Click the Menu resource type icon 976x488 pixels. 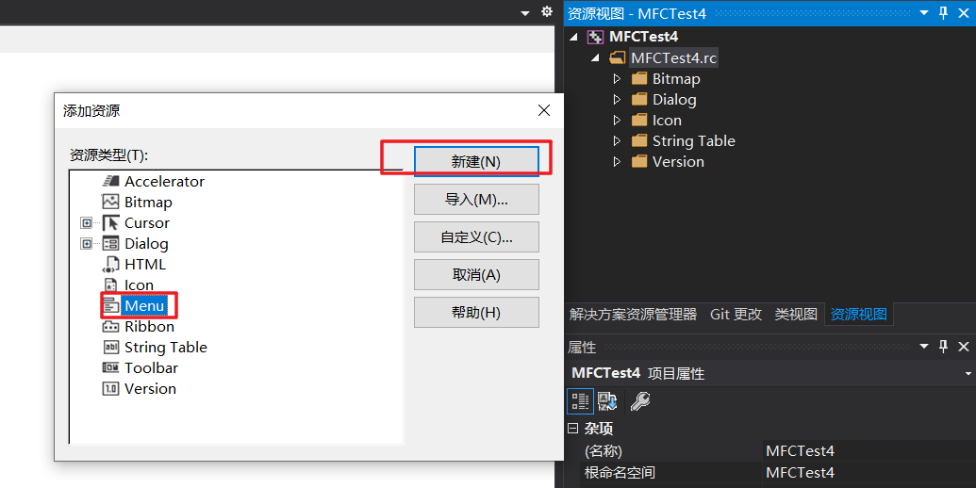(110, 305)
